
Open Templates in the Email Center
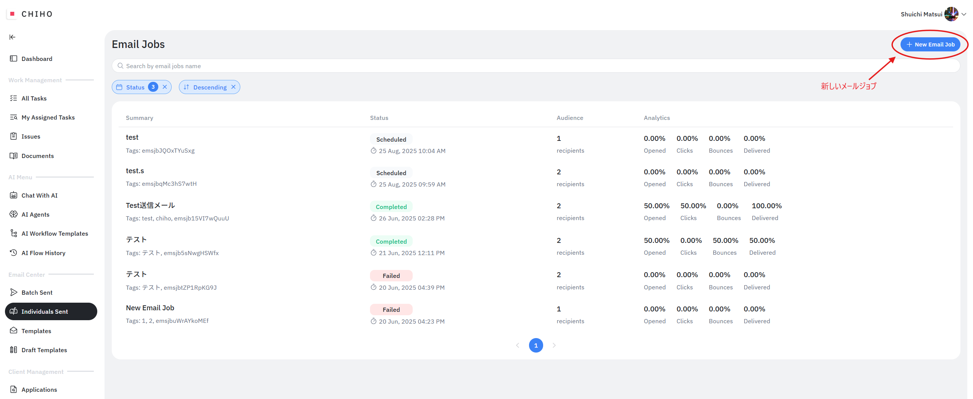36,331
